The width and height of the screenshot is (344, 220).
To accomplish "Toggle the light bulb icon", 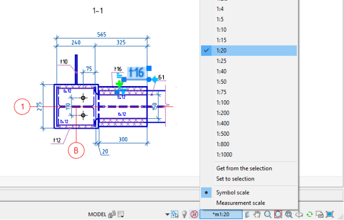I will [184, 214].
